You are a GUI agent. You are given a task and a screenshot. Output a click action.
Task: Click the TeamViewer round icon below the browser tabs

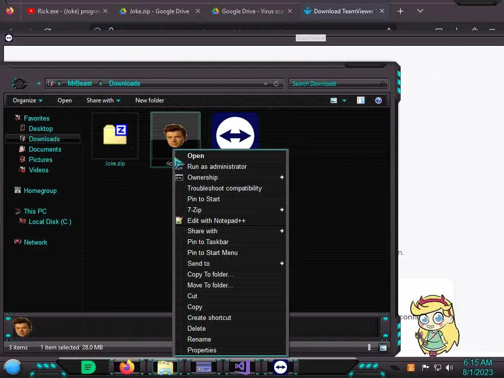(x=9, y=38)
